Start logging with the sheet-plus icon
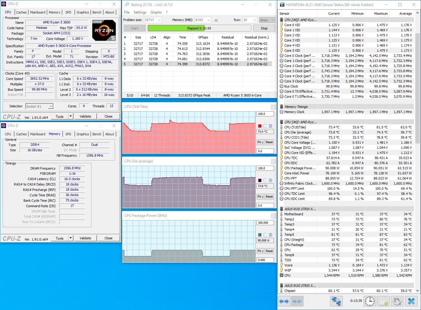 [384, 301]
